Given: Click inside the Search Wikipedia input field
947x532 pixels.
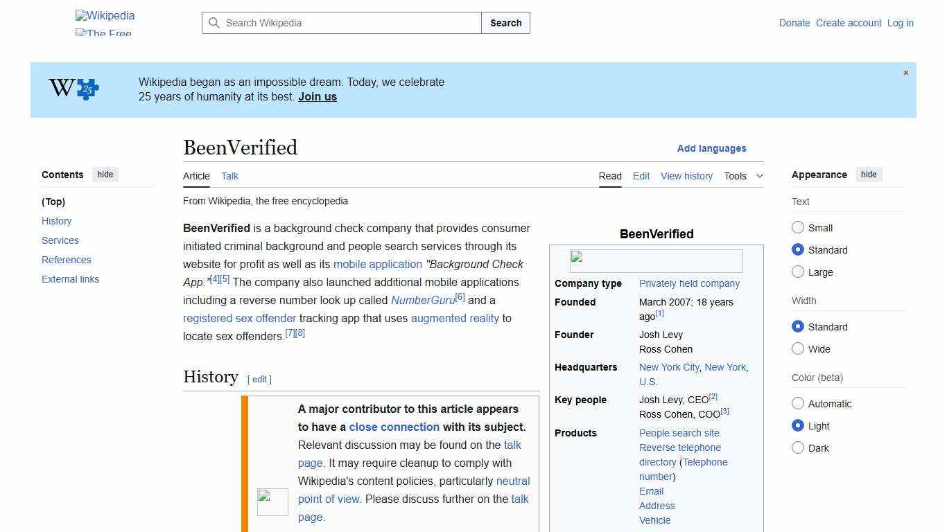Looking at the screenshot, I should [340, 23].
